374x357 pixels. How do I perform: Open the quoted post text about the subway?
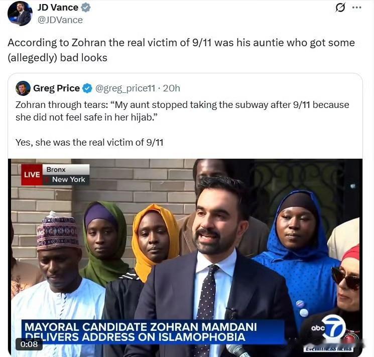click(182, 111)
